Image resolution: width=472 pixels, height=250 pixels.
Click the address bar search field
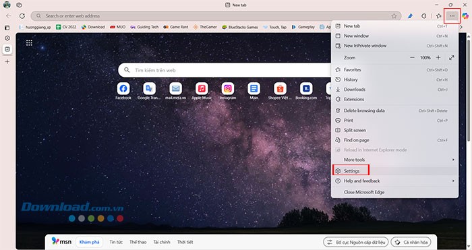(x=216, y=16)
